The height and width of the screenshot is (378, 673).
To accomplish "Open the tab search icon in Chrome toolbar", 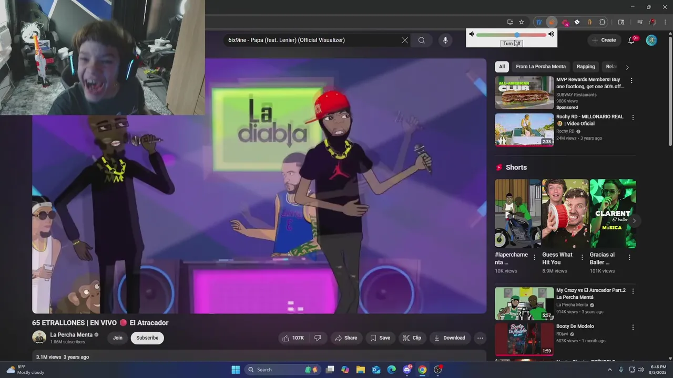I will coord(621,22).
